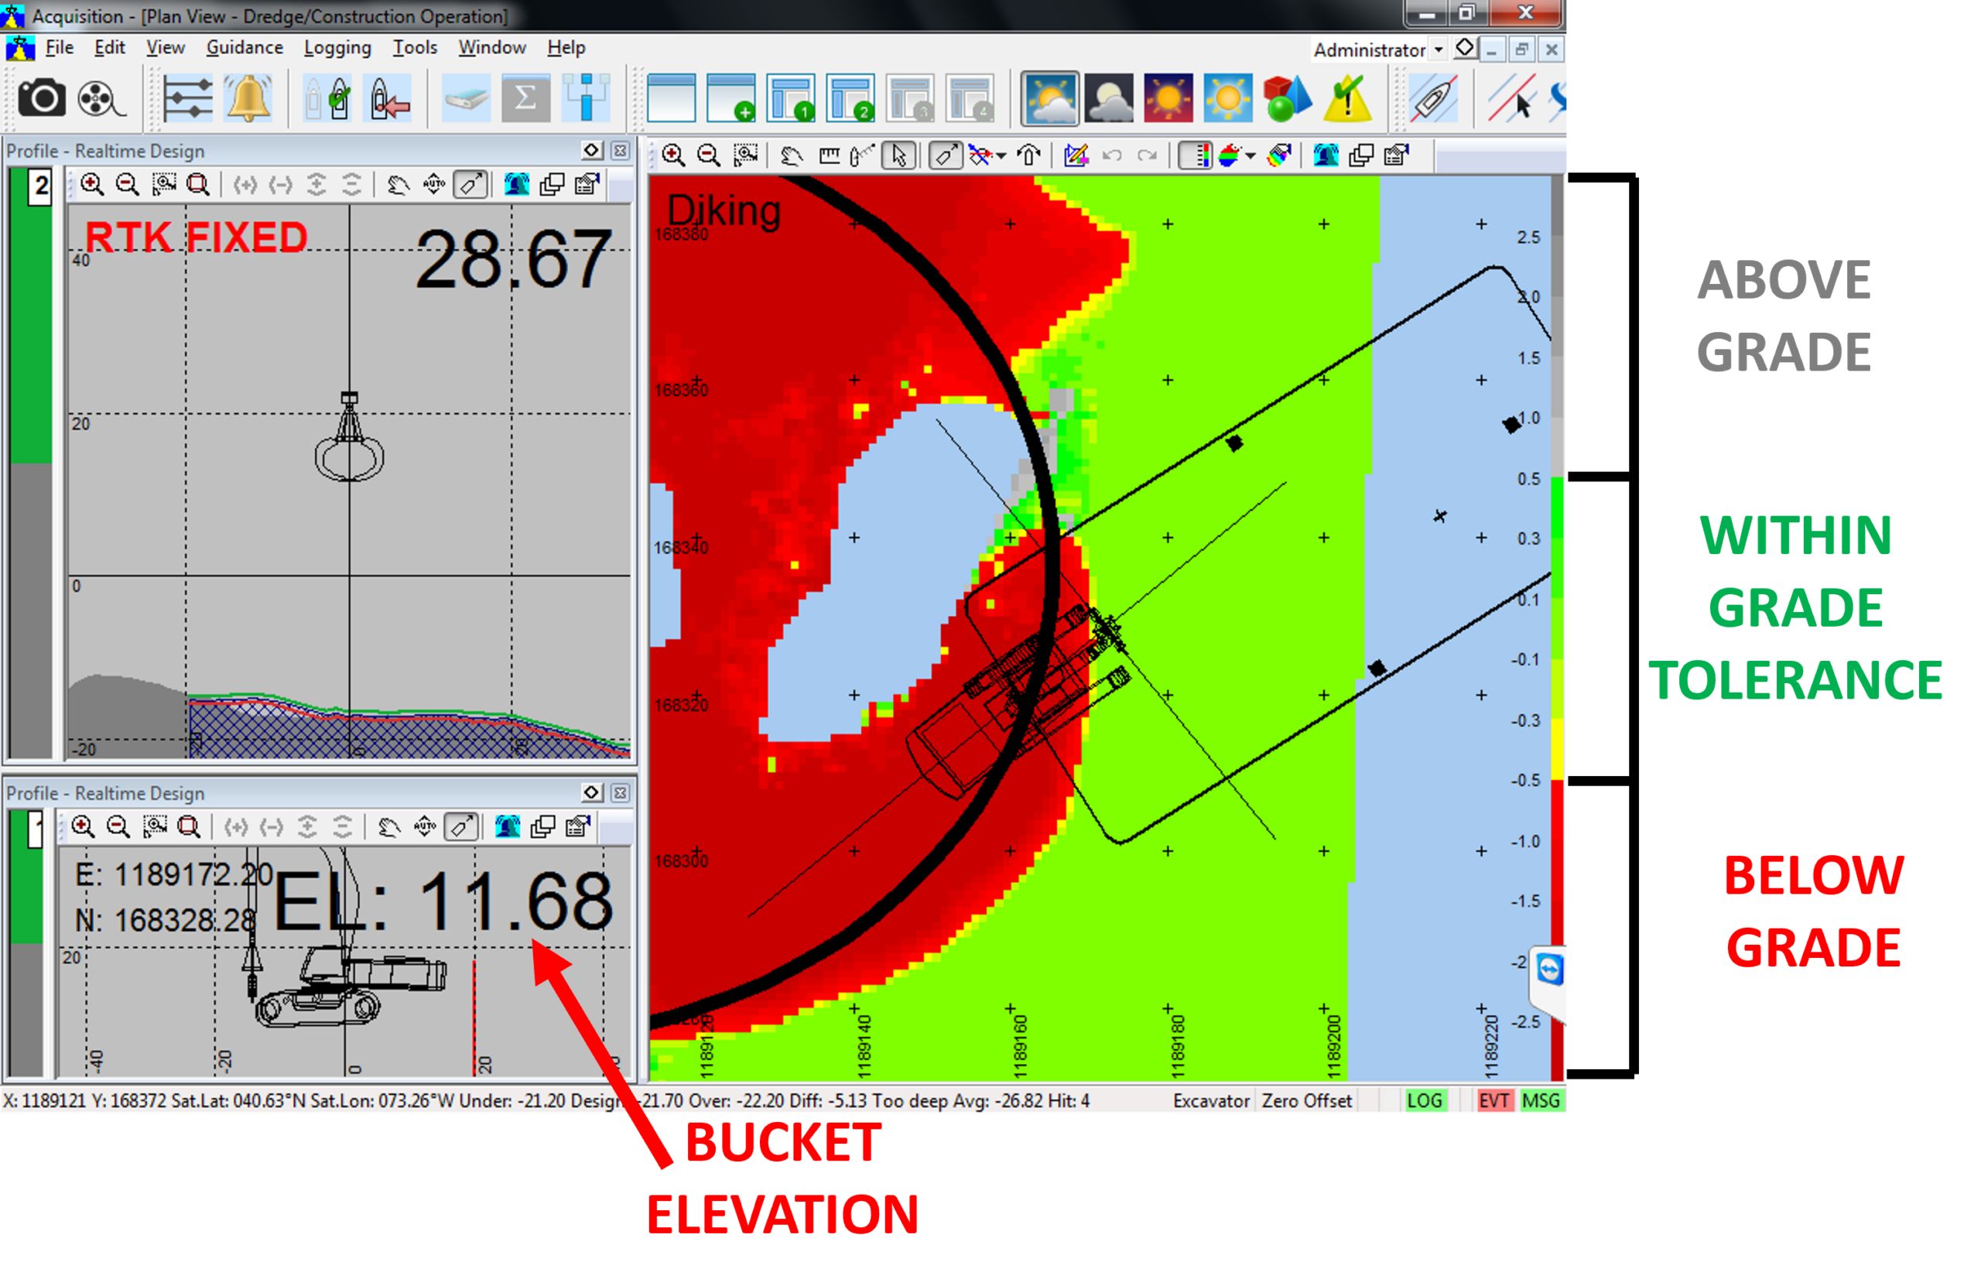The image size is (1981, 1286).
Task: Zoom in on the plan view map
Action: (x=672, y=156)
